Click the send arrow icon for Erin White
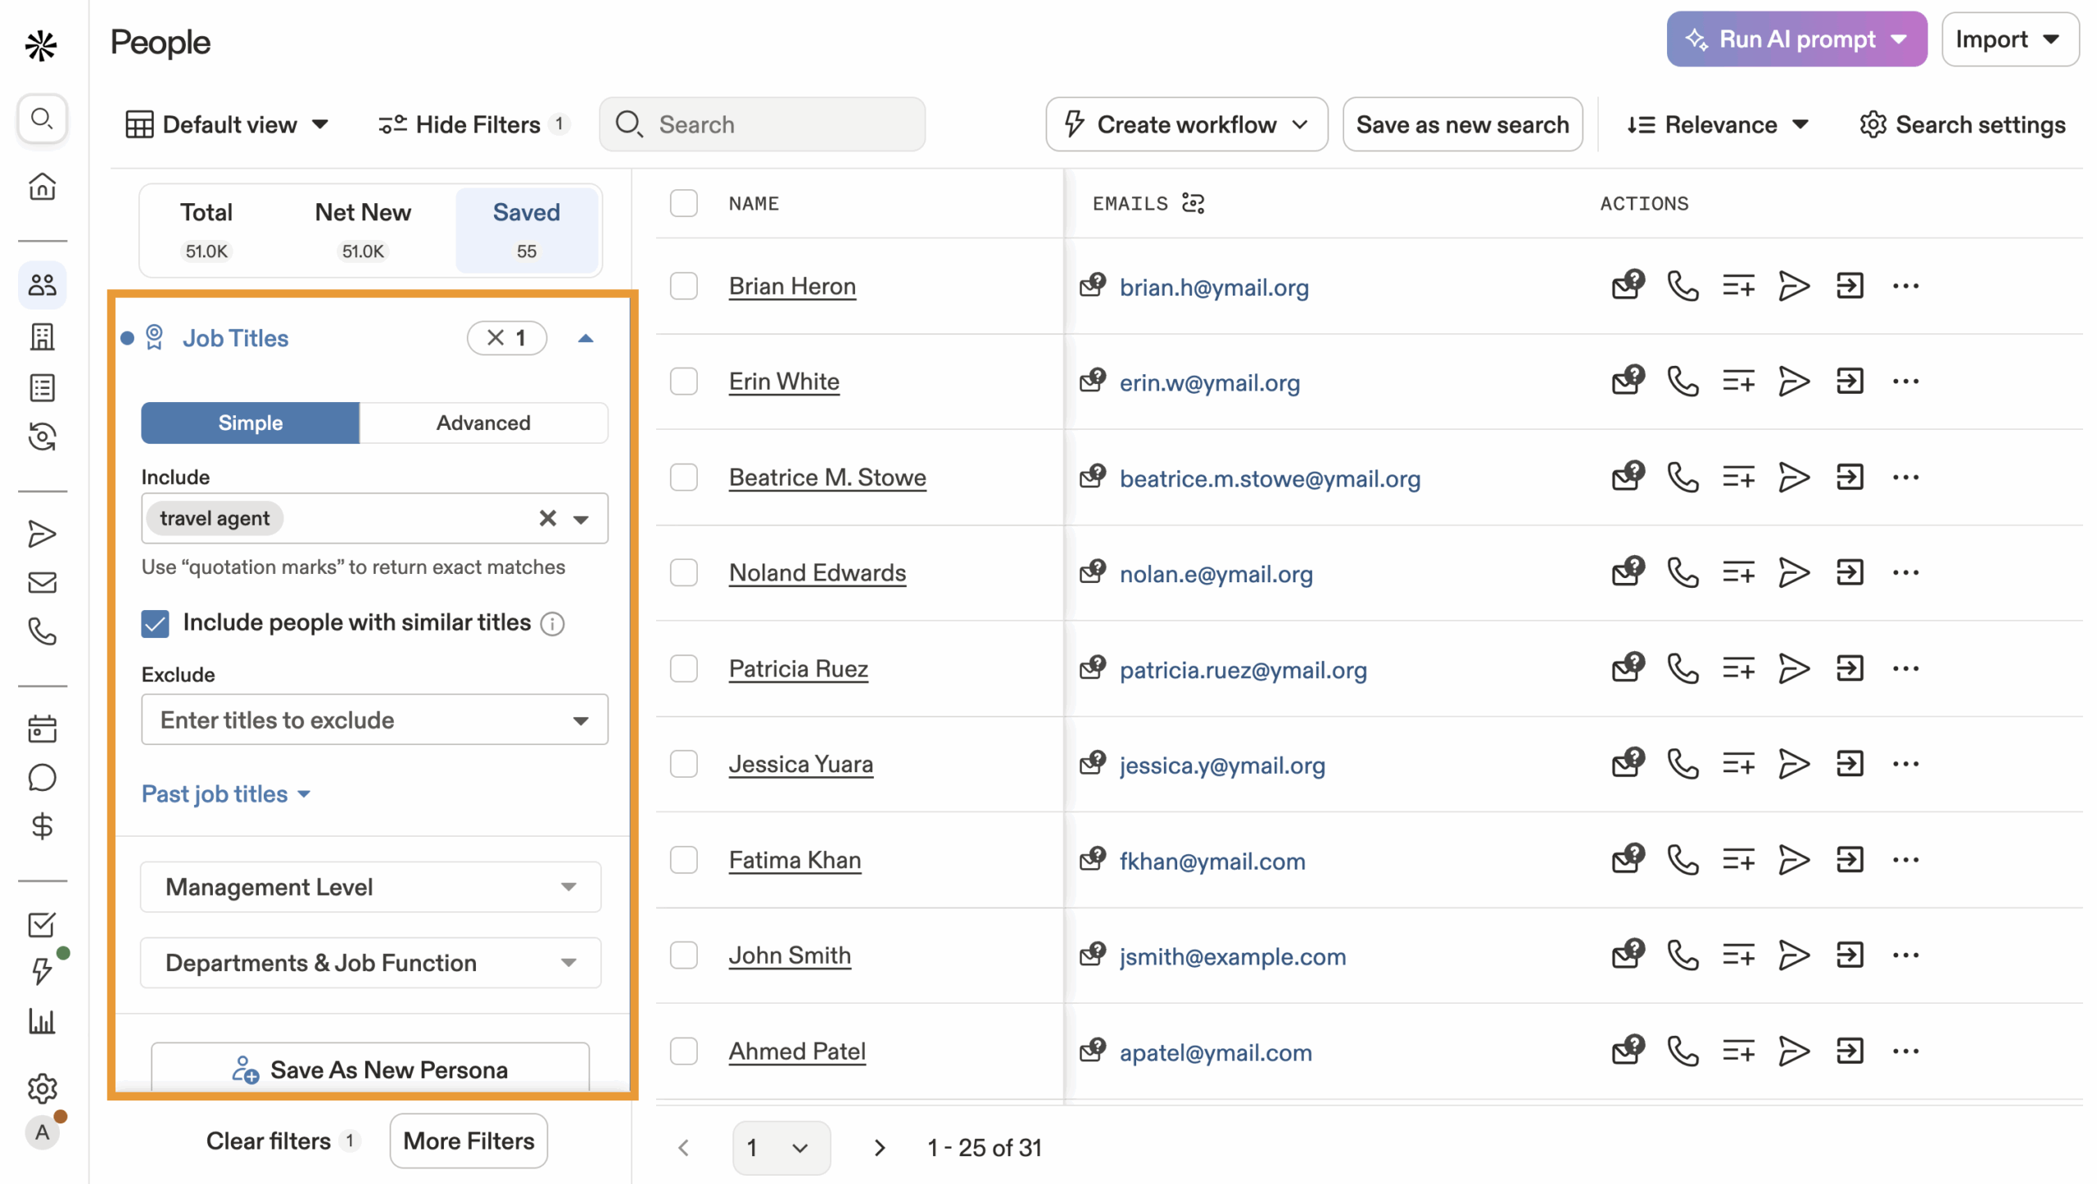The image size is (2097, 1184). [1793, 382]
